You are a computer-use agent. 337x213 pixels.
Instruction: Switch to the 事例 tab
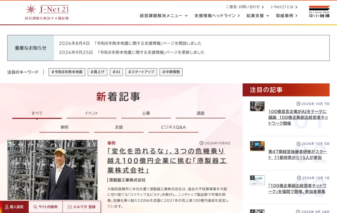[x=64, y=127]
